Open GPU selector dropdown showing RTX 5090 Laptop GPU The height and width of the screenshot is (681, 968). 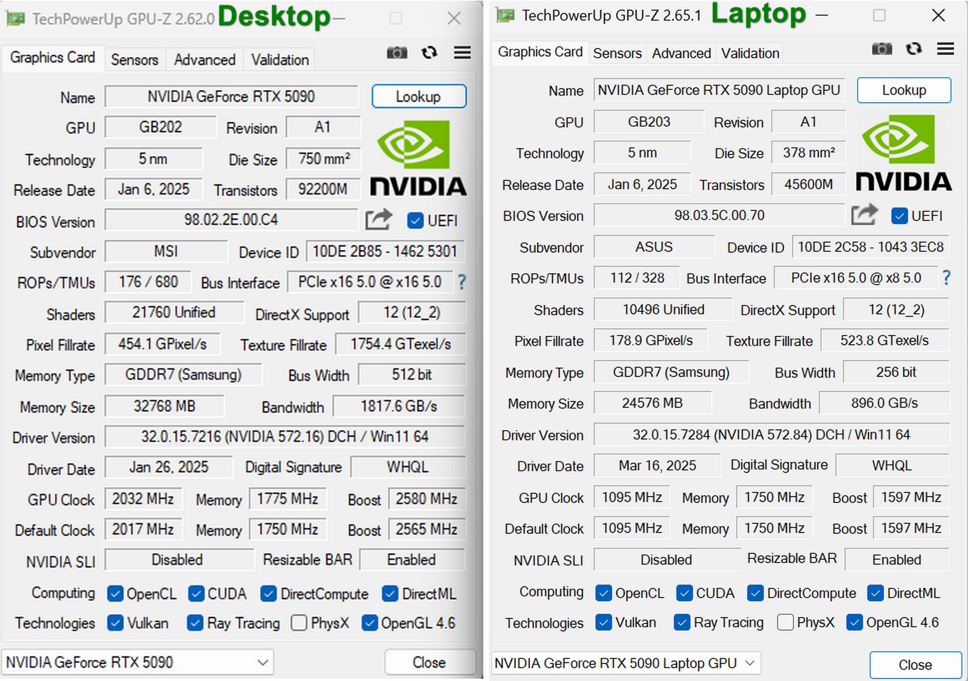point(626,663)
